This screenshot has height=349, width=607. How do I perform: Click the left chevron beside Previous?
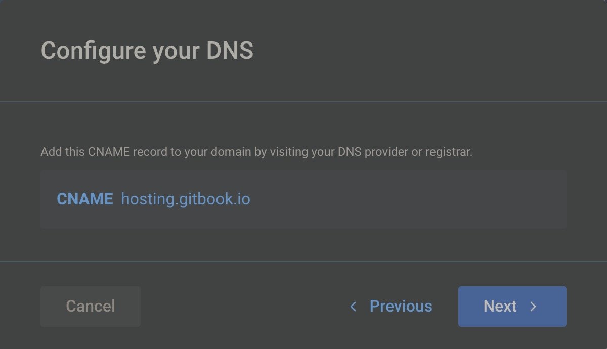point(353,307)
